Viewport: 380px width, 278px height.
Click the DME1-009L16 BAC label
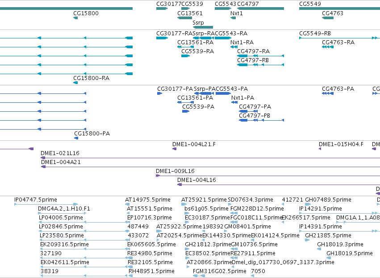point(175,171)
